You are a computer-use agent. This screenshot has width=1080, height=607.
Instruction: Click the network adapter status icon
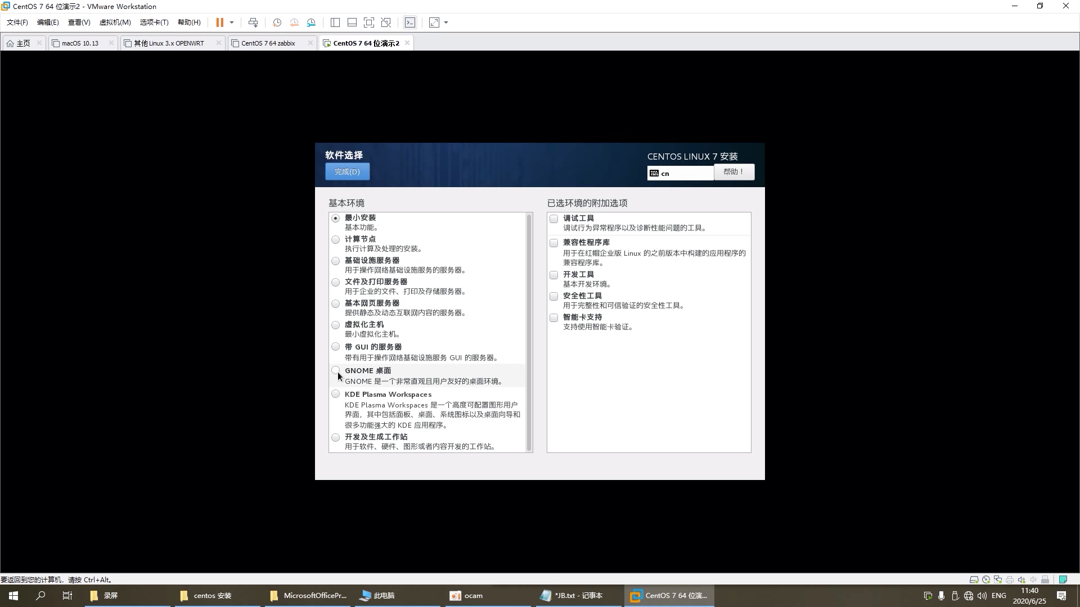998,579
